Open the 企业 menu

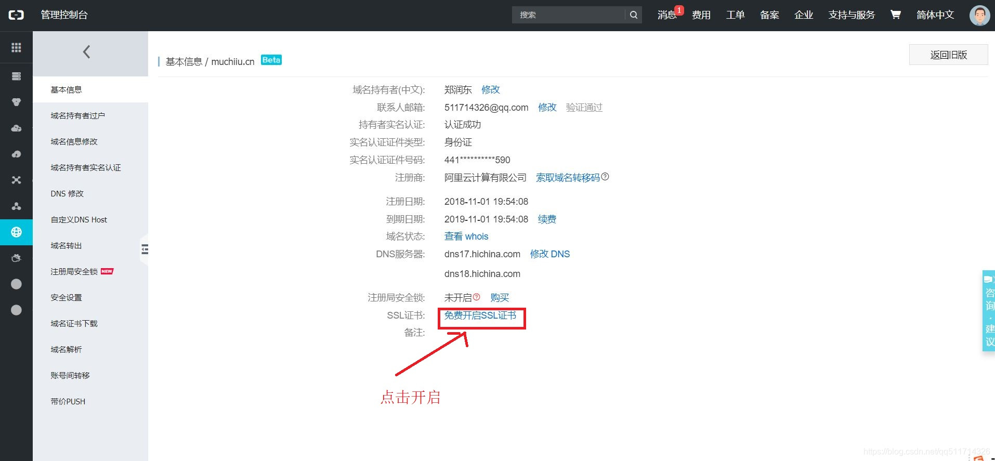tap(803, 15)
